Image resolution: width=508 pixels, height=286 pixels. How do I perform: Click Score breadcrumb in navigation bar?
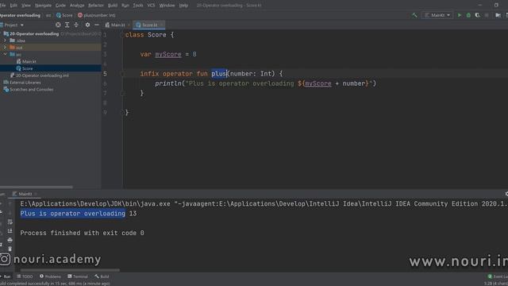tap(64, 15)
